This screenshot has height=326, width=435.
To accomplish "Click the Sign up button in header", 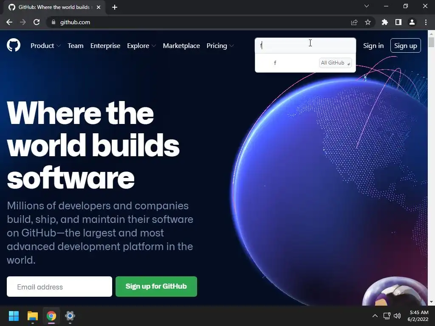I will [406, 45].
